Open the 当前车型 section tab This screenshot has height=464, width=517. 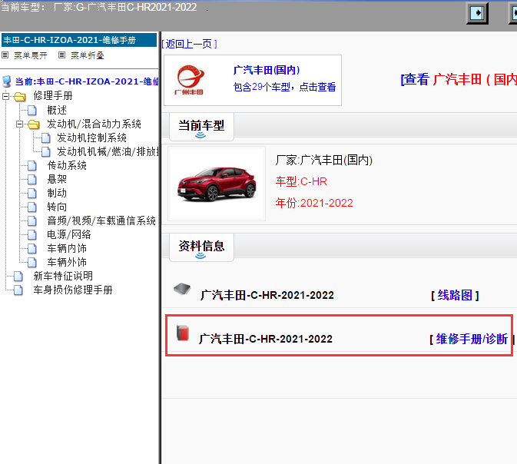pyautogui.click(x=201, y=127)
